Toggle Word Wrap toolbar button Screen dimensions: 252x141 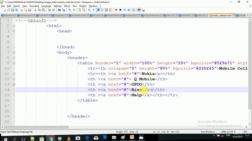click(89, 10)
